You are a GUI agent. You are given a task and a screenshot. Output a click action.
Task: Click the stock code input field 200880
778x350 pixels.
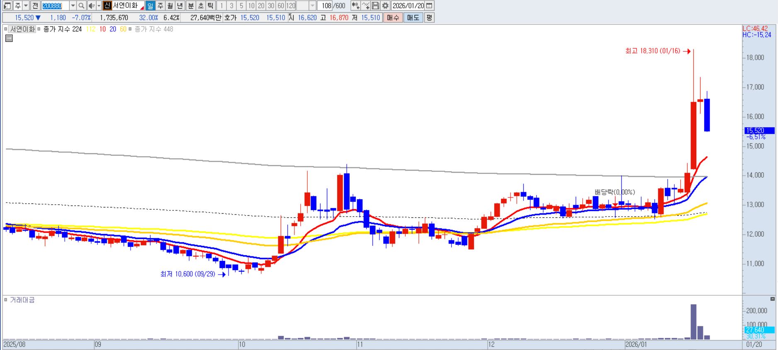coord(55,6)
